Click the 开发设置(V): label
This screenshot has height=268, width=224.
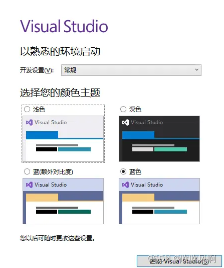pos(37,70)
